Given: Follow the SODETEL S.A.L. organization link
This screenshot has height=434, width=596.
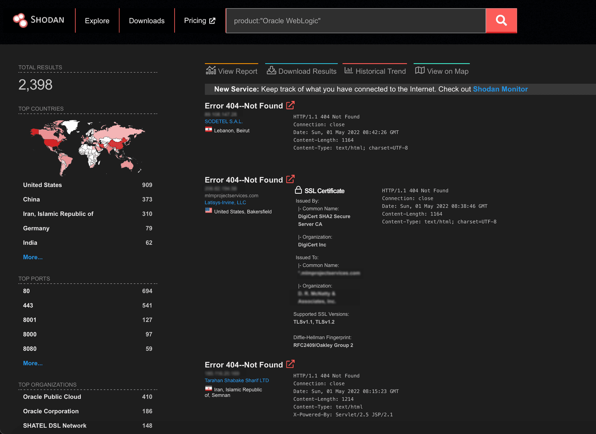Looking at the screenshot, I should pos(224,121).
